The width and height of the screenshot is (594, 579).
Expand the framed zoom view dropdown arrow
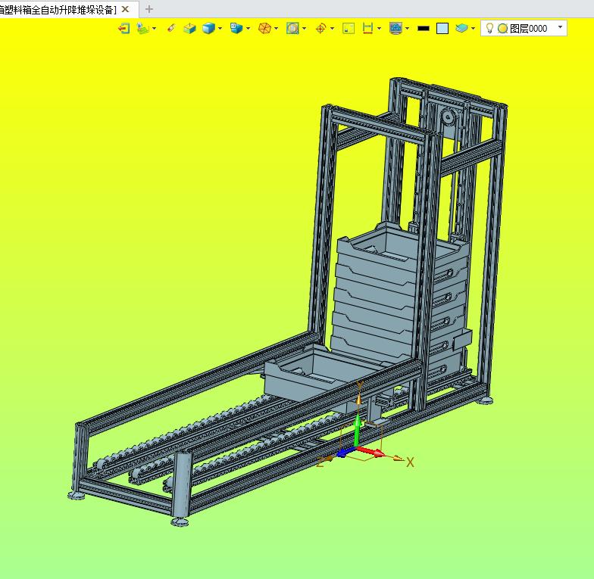coord(305,29)
